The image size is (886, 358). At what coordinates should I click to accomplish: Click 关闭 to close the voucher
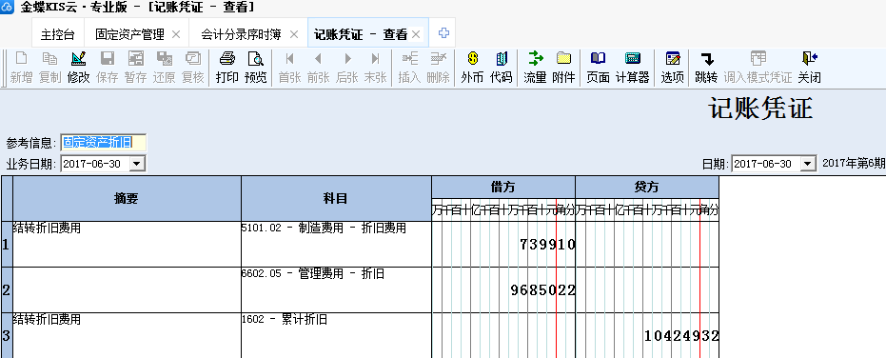[x=809, y=68]
